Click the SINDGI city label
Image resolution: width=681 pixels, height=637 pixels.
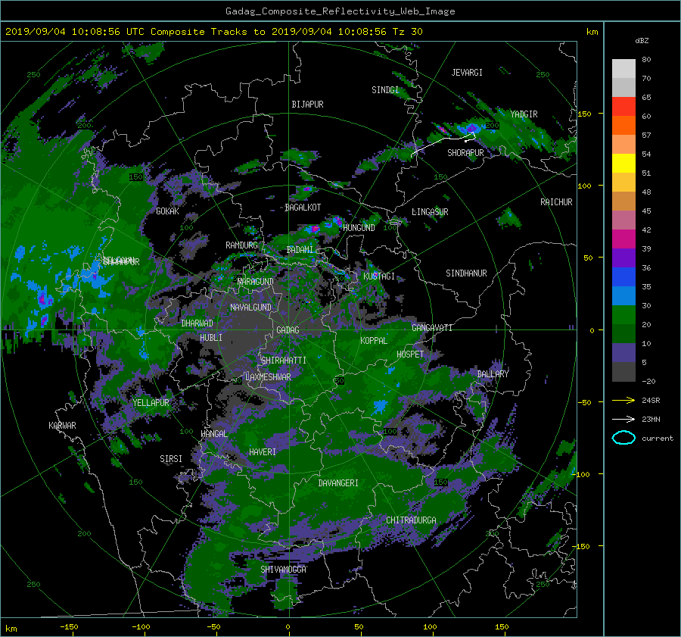385,90
